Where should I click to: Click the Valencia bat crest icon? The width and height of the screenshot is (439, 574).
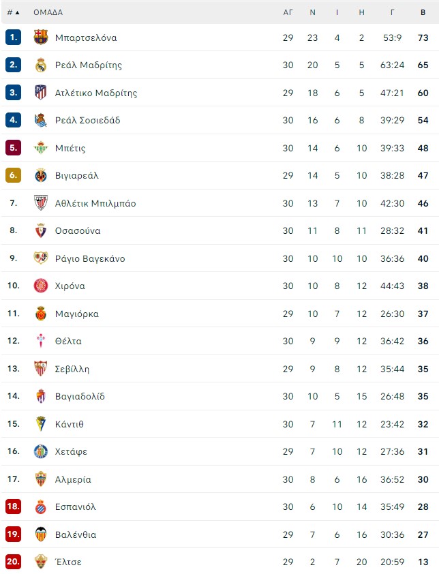[x=41, y=534]
